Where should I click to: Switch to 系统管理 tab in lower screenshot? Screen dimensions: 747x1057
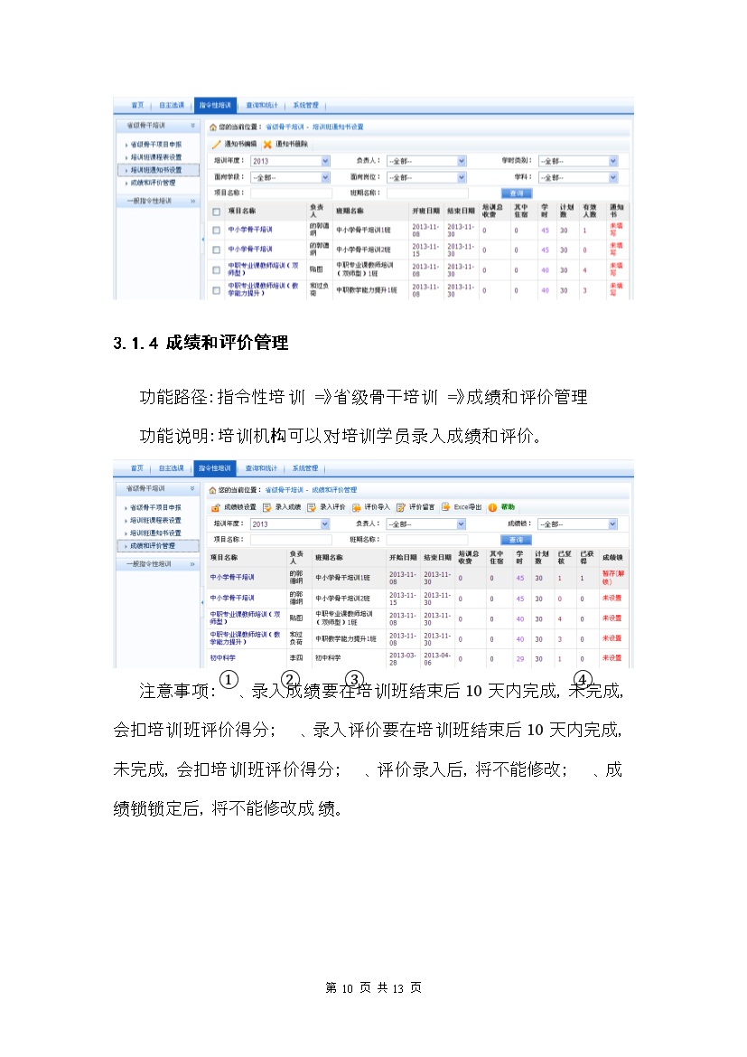tap(304, 468)
